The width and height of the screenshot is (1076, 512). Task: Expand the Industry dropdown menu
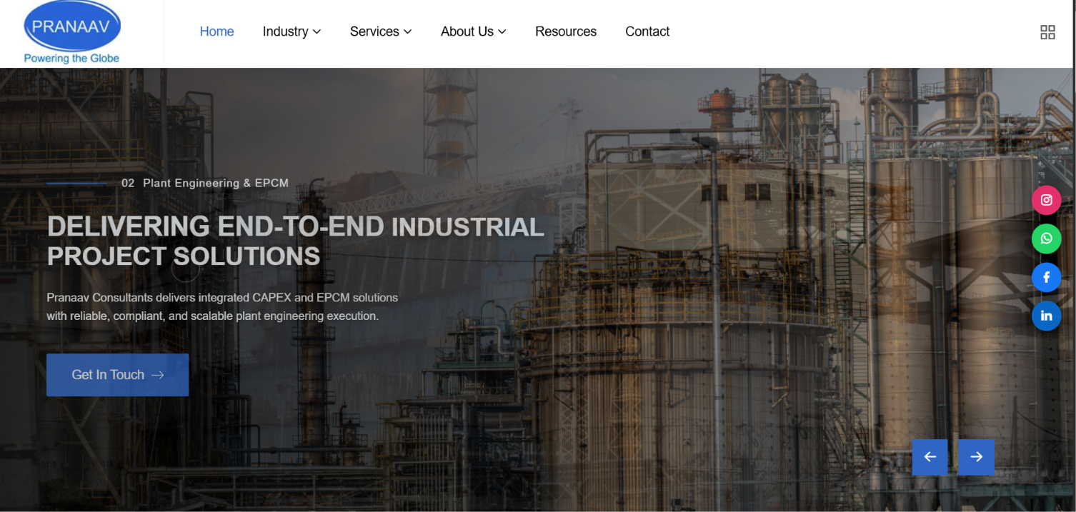click(x=292, y=31)
